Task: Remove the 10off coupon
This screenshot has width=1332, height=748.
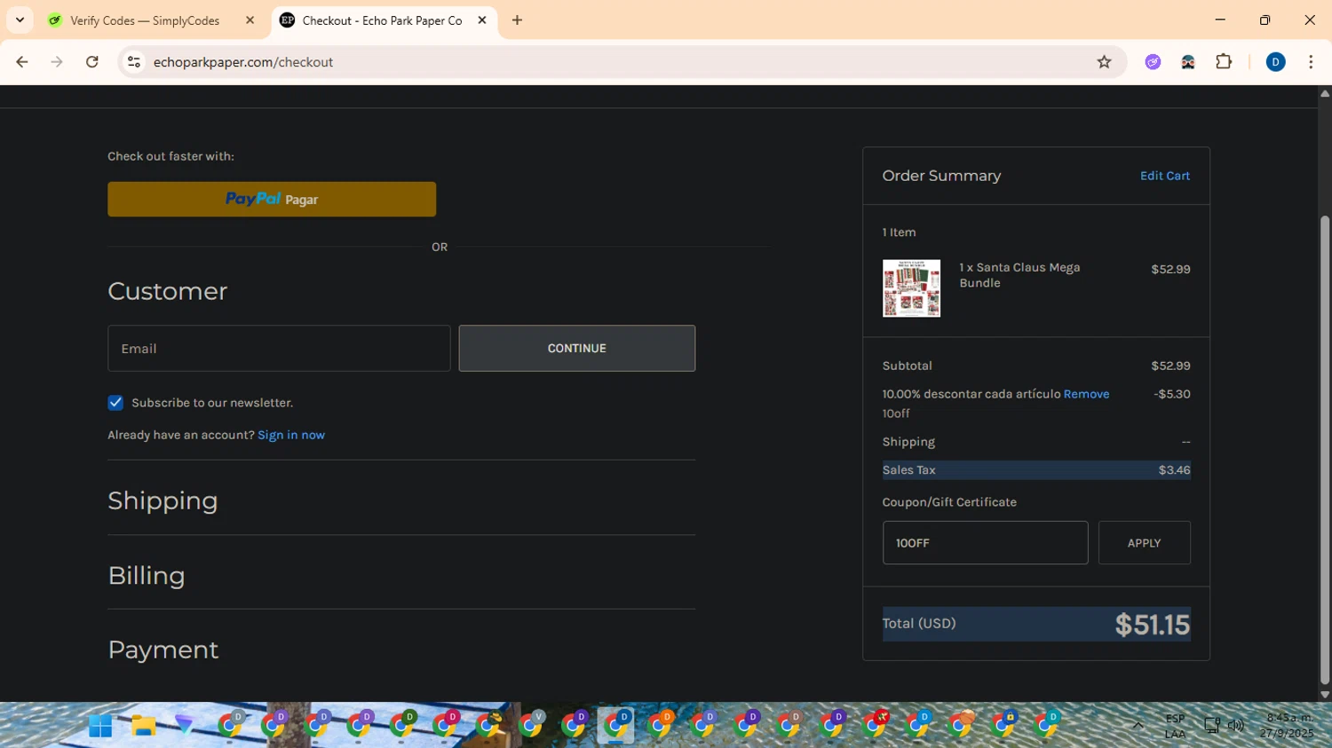Action: click(1086, 394)
